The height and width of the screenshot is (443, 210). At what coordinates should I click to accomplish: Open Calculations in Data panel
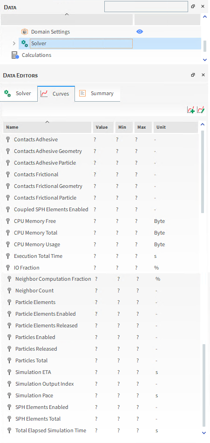pyautogui.click(x=37, y=55)
